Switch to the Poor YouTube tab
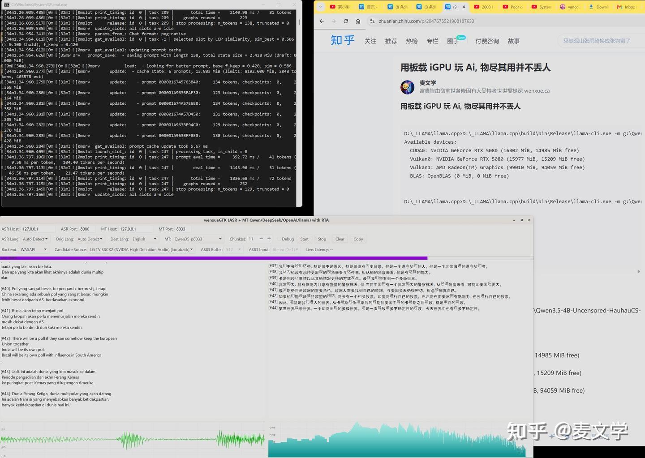 click(x=512, y=7)
